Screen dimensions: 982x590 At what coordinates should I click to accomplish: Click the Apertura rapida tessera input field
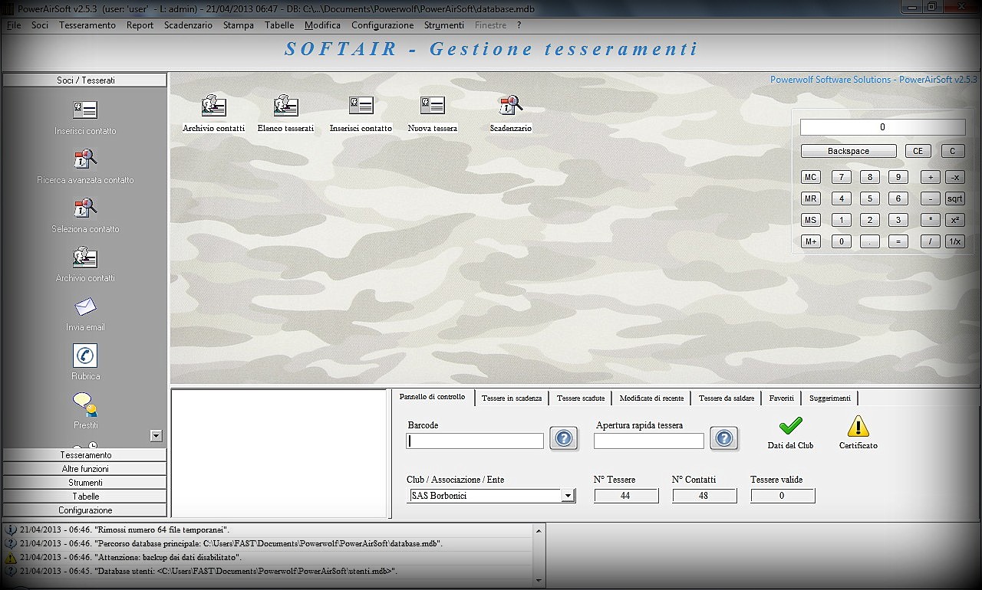click(x=649, y=441)
